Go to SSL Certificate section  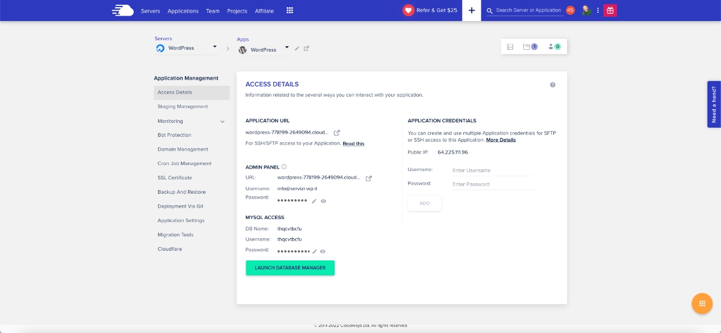pos(175,178)
